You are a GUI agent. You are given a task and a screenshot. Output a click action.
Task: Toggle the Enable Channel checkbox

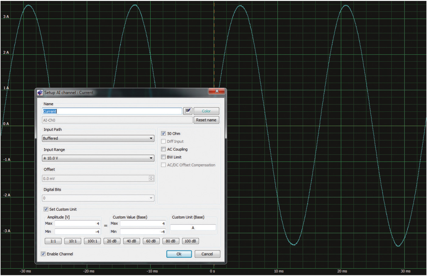[x=43, y=254]
